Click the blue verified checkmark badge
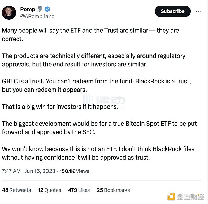 (x=47, y=9)
